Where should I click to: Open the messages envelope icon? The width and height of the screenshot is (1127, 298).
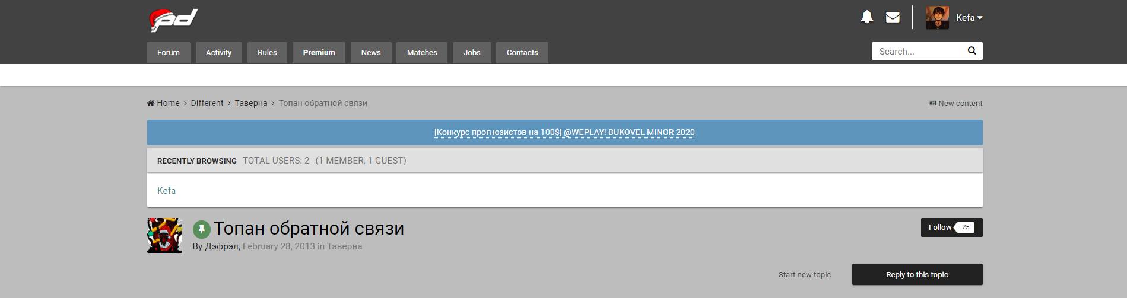[893, 17]
